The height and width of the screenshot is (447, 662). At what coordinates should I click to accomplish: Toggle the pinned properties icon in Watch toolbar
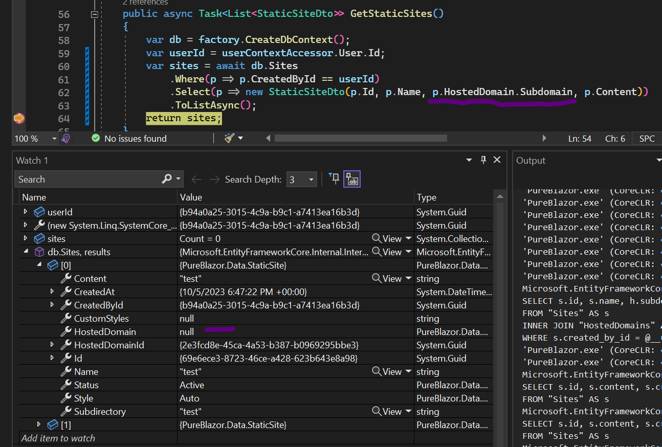334,179
